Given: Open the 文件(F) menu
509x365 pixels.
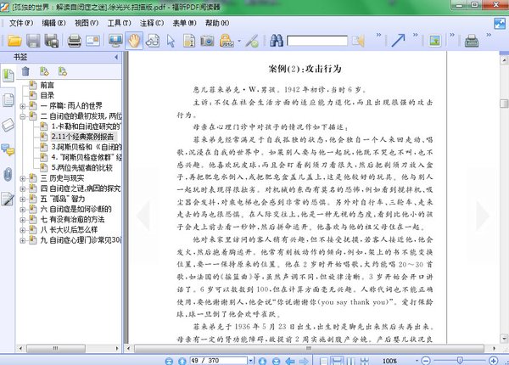Looking at the screenshot, I should click(x=17, y=23).
